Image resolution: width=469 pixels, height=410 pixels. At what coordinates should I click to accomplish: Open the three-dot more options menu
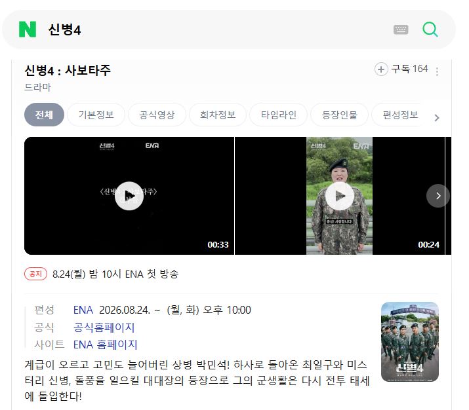437,71
